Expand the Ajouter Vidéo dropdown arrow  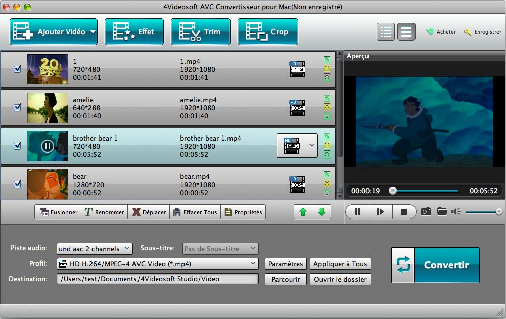coord(93,32)
